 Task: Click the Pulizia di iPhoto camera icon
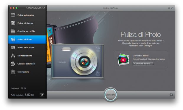13,39
